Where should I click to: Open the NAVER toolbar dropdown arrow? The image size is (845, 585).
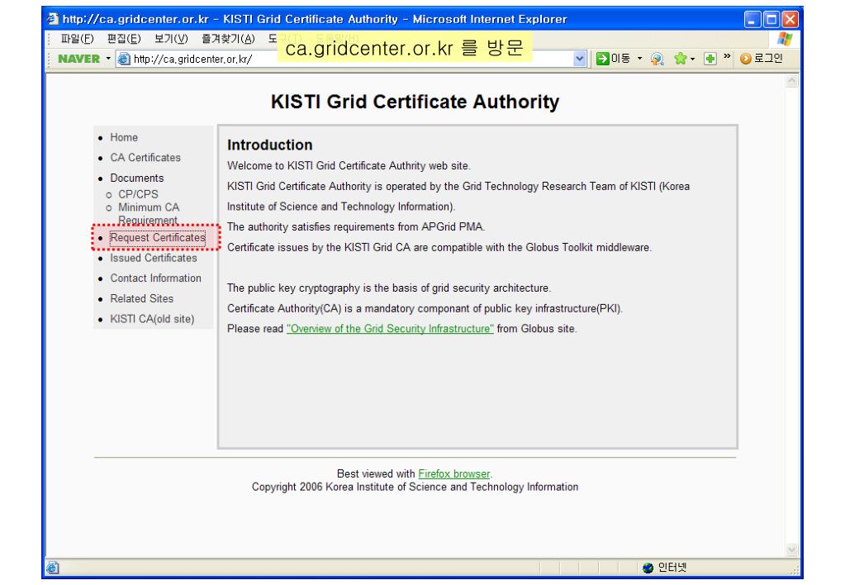[108, 58]
